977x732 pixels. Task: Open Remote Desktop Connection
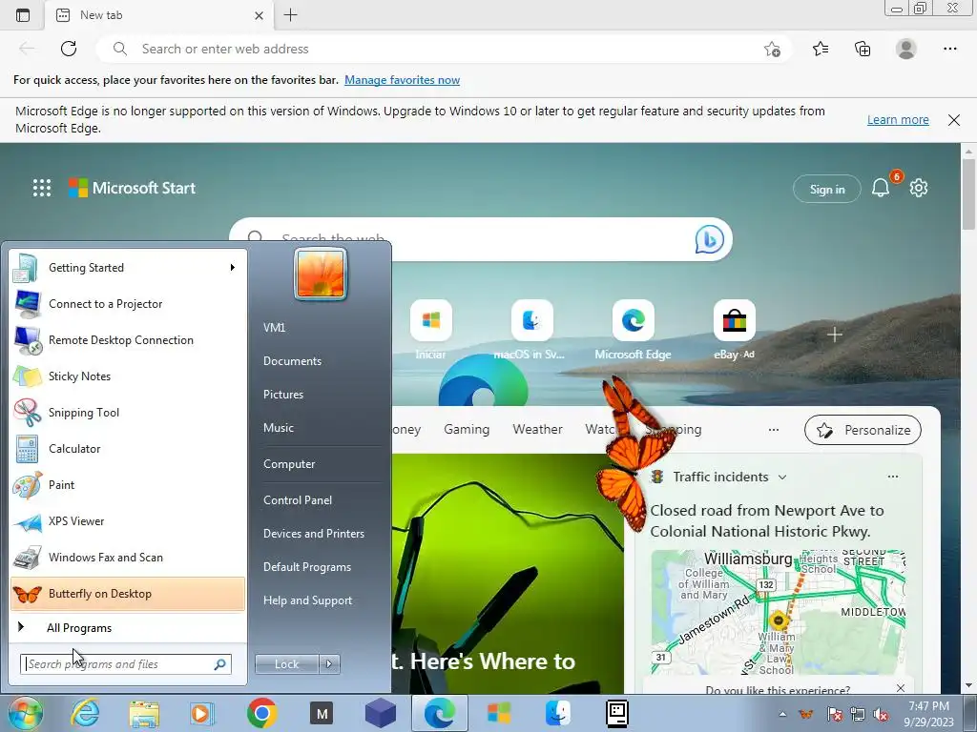click(x=128, y=340)
